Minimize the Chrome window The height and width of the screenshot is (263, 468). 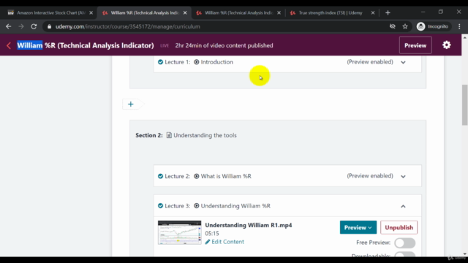423,12
